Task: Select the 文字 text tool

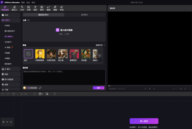Action: pyautogui.click(x=22, y=8)
